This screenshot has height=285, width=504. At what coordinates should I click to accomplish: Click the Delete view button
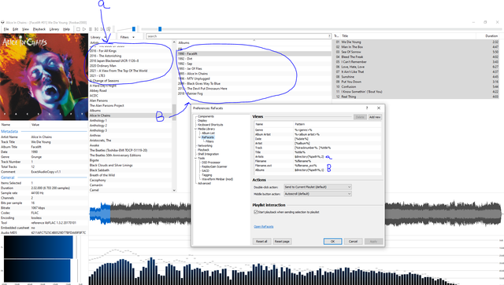tap(360, 117)
